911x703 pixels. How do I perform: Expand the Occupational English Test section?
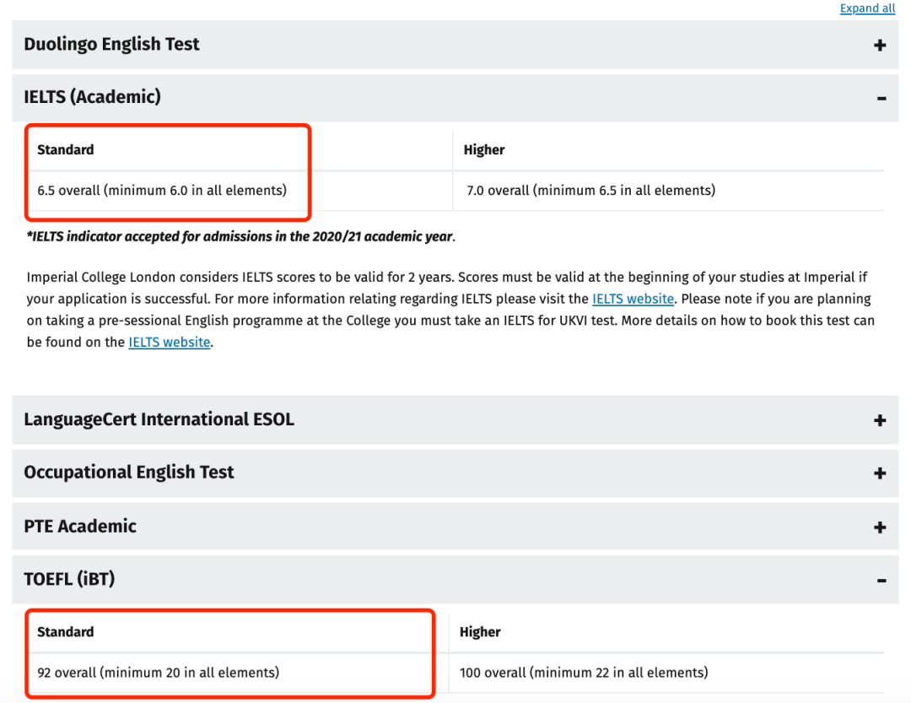click(x=455, y=473)
